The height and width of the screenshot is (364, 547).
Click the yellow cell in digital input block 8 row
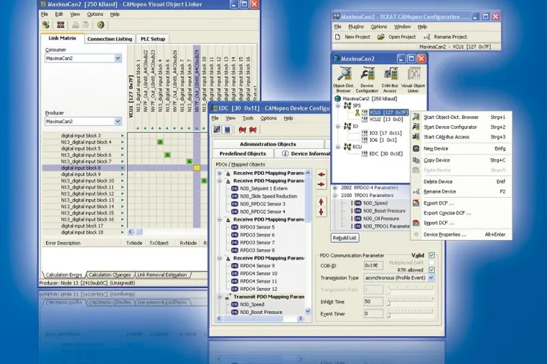(x=197, y=168)
